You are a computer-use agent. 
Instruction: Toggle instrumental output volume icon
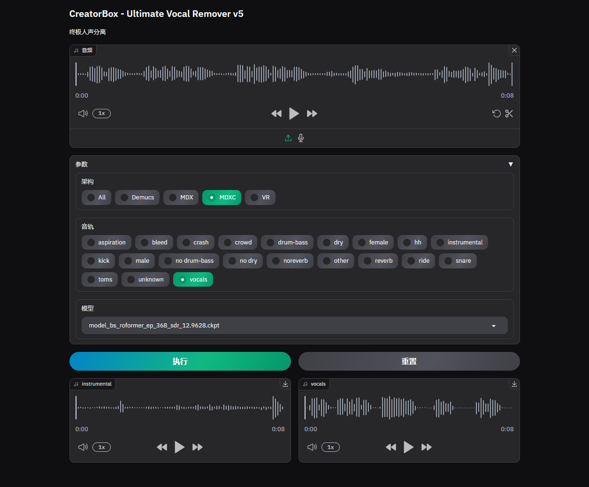(83, 447)
